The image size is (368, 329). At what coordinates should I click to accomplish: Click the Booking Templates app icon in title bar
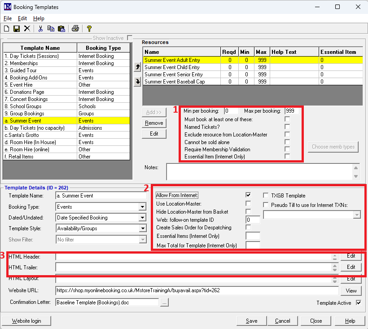[8, 7]
